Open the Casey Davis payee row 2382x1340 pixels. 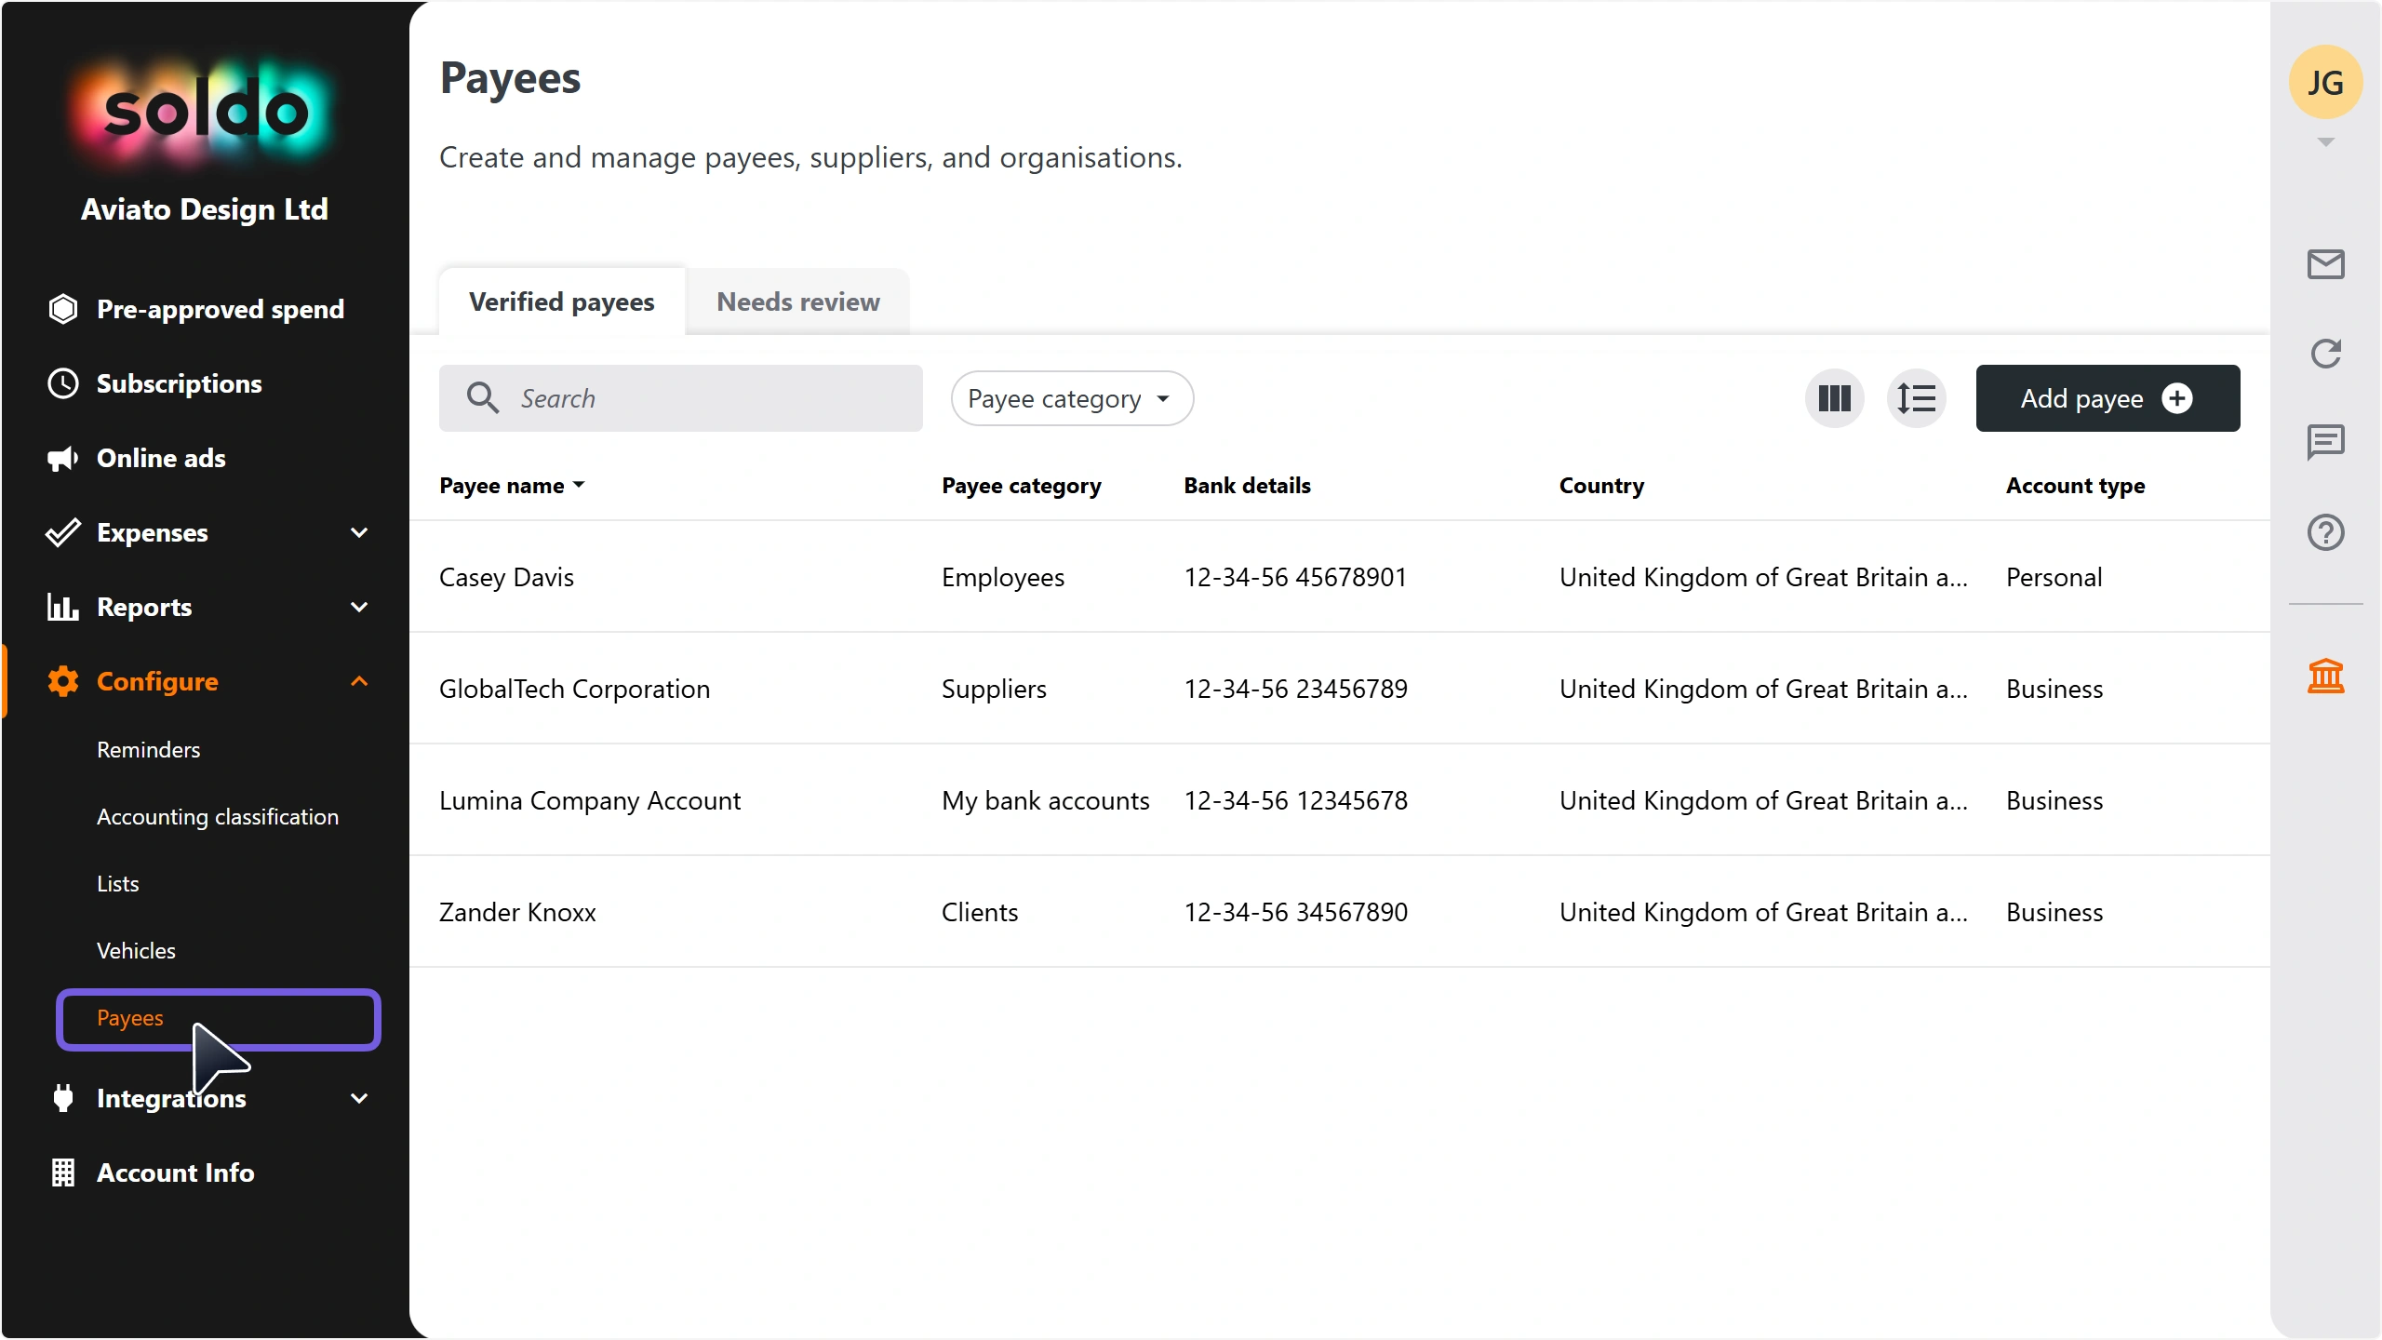(1340, 577)
